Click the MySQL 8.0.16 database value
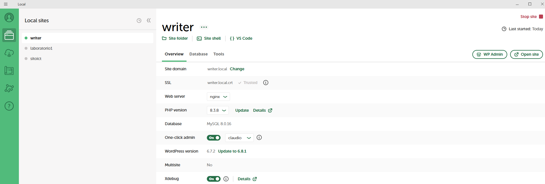545x184 pixels. pos(219,124)
